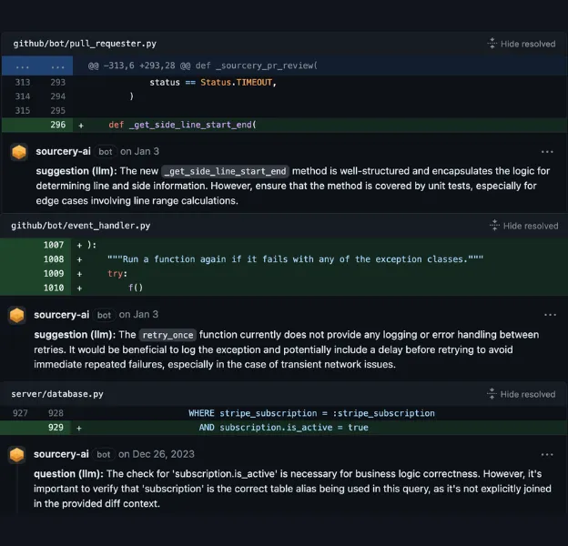Click added line number 1007
The width and height of the screenshot is (568, 546).
pos(54,245)
